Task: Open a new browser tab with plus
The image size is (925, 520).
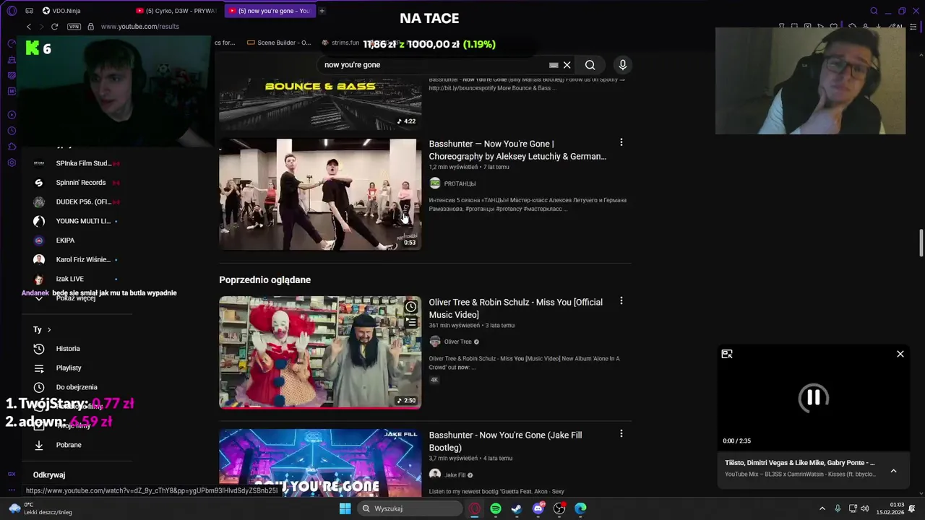Action: point(322,11)
